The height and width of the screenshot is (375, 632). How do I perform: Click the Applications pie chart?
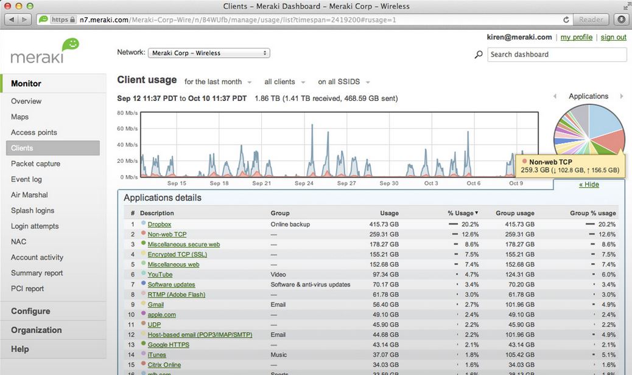pyautogui.click(x=589, y=130)
